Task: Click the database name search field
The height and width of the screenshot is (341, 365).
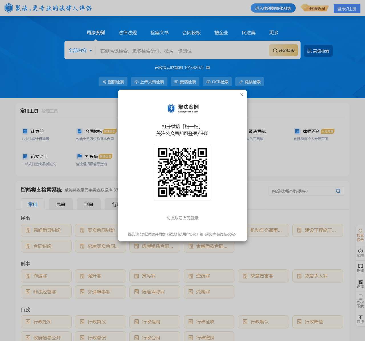Action: (302, 191)
